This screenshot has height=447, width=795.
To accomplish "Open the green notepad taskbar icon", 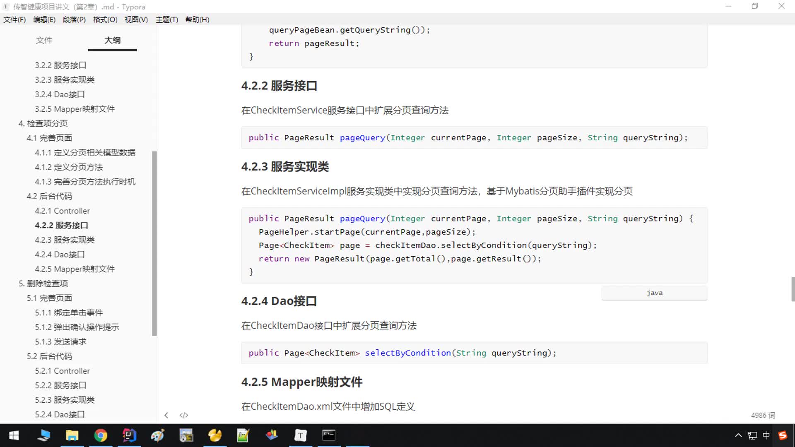I will (243, 435).
